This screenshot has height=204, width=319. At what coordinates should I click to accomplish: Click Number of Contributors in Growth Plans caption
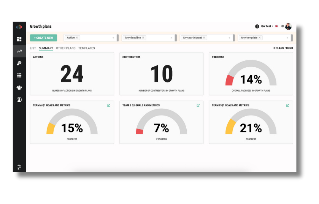point(162,91)
